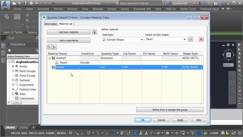Viewport: 243px width, 137px height.
Task: Click the Cancel button
Action: tap(161, 120)
